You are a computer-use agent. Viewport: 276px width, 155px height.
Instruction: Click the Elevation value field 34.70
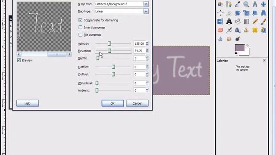[x=139, y=51]
